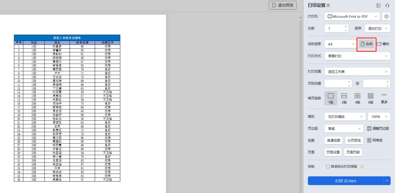The image size is (395, 193).
Task: Open 更多 more layout options
Action: [384, 99]
